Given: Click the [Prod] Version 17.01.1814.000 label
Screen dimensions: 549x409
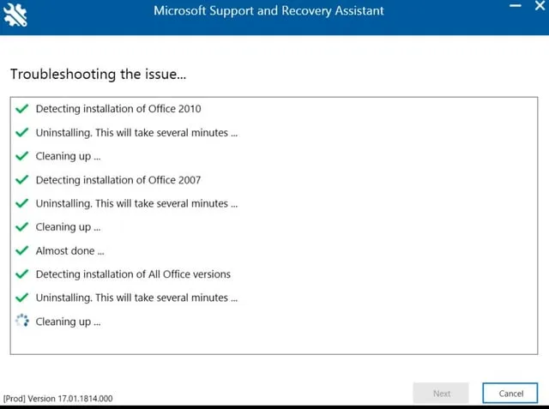Looking at the screenshot, I should [57, 398].
